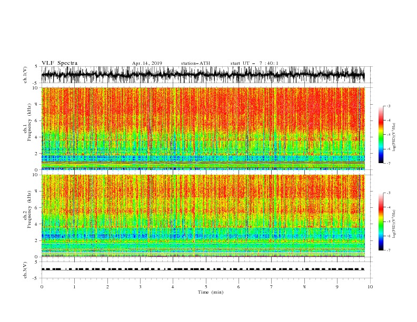Click the "-7" tick on ch.2 color bar
The width and height of the screenshot is (417, 322).
click(388, 250)
